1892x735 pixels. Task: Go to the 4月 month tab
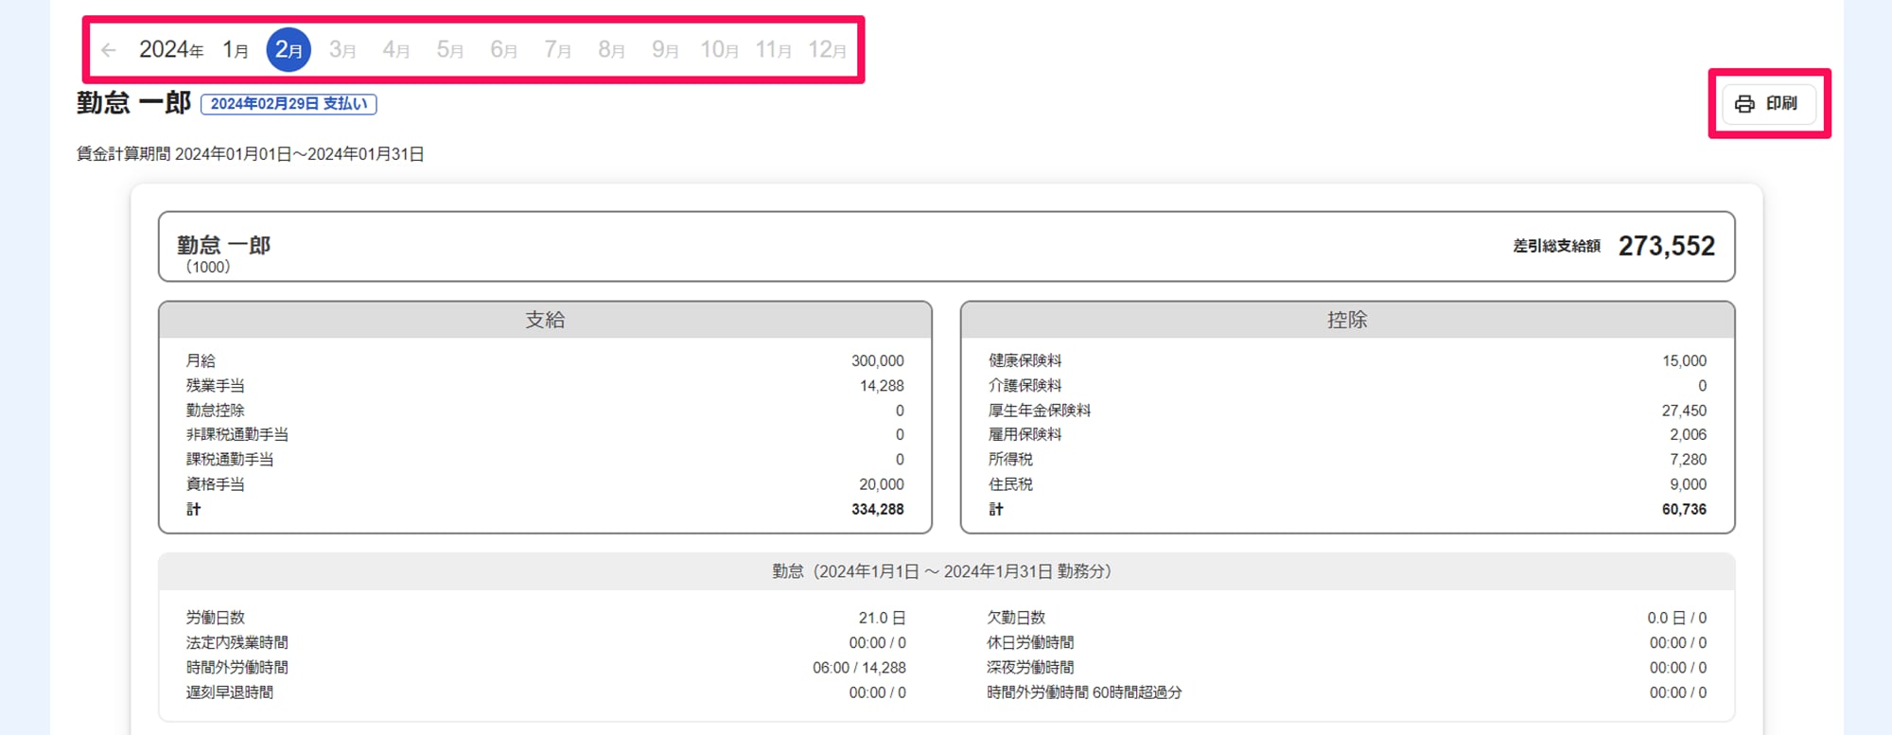click(396, 50)
